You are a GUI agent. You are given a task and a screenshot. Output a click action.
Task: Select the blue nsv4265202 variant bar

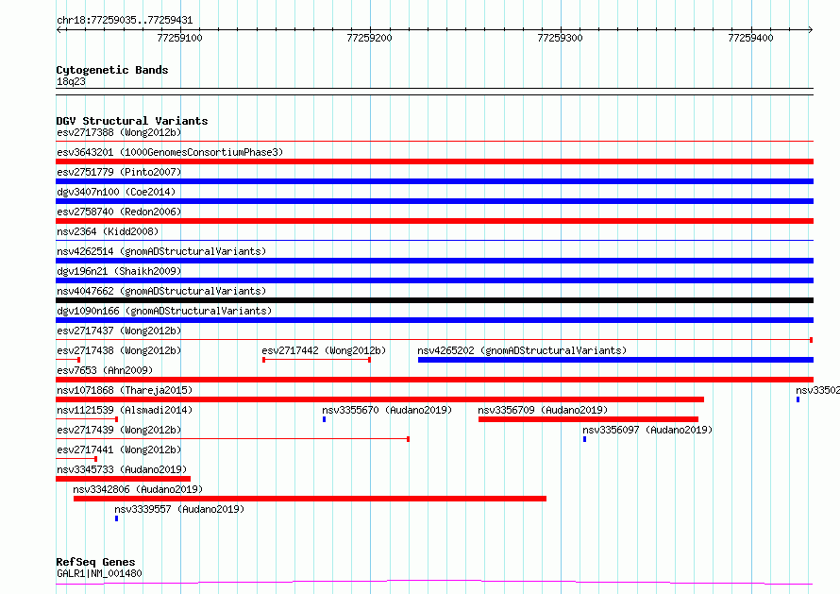(615, 360)
